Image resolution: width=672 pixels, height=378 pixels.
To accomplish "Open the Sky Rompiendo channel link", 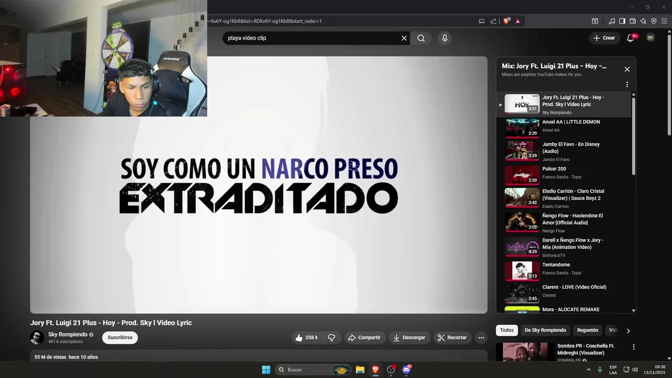I will (x=68, y=334).
